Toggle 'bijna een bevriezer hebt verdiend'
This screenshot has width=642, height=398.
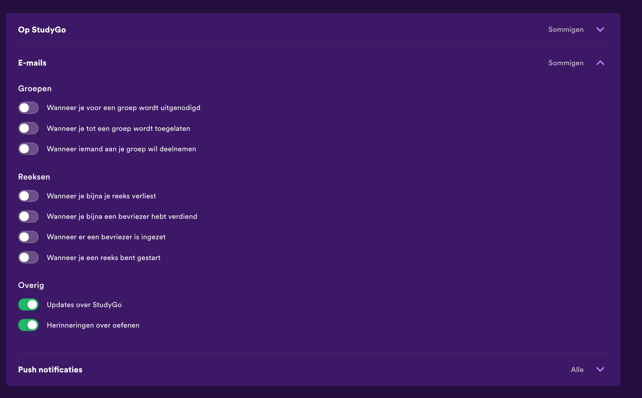point(28,217)
